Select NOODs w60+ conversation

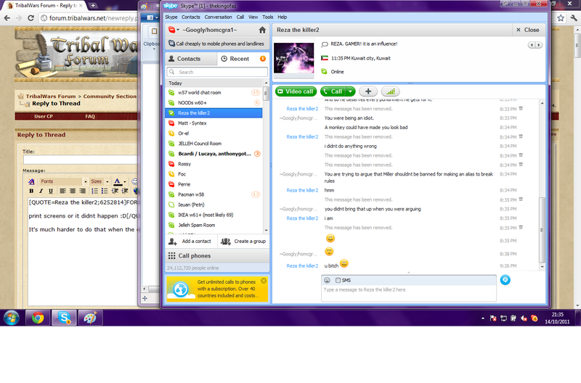[214, 103]
